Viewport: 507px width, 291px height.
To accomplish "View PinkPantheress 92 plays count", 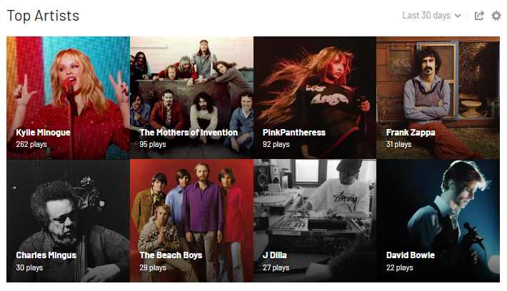I will (x=276, y=144).
